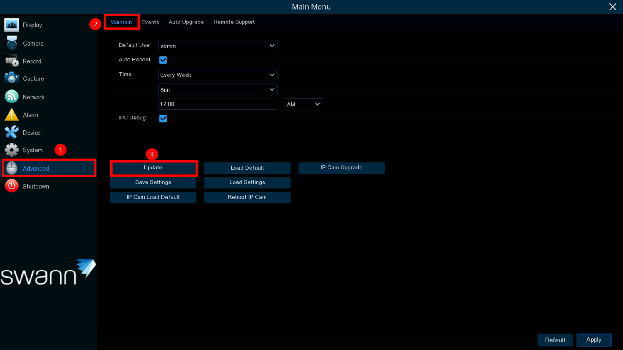The width and height of the screenshot is (623, 350).
Task: Open the Record menu section
Action: point(32,61)
